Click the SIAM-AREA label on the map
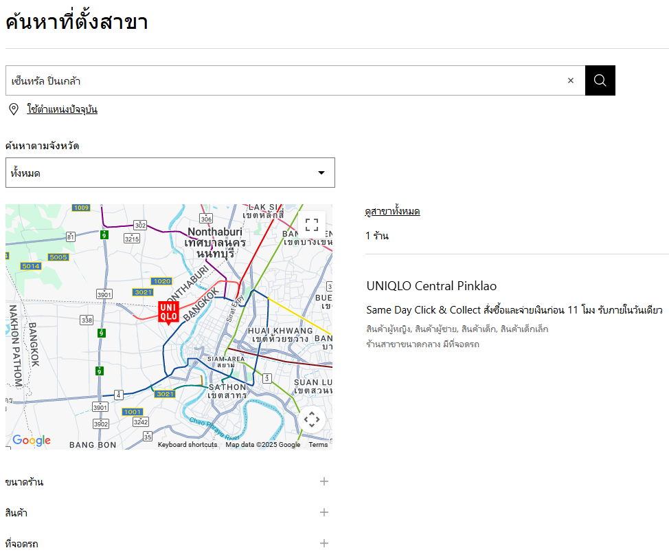 [x=227, y=359]
